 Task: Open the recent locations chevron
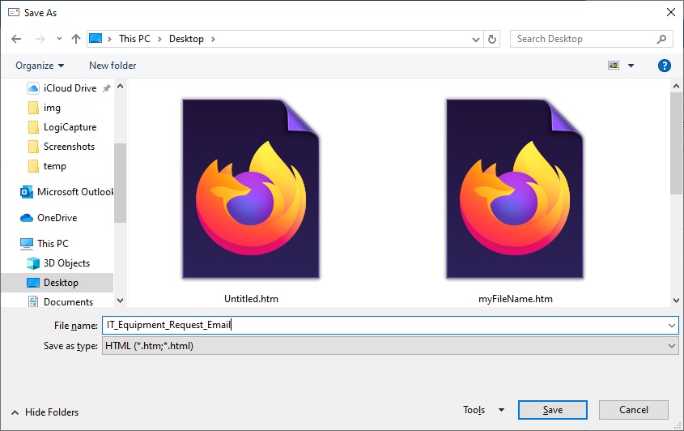59,39
